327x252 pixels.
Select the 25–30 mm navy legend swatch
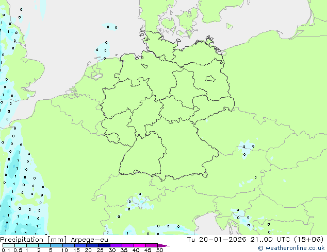tap(104, 245)
